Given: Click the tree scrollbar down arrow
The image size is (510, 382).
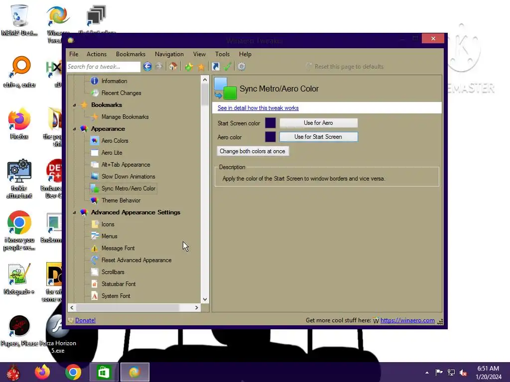Looking at the screenshot, I should (205, 299).
